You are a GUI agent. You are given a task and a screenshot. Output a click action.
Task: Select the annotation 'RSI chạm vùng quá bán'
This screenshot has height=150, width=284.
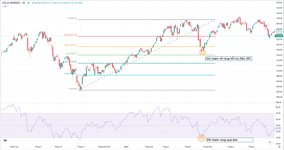(x=222, y=140)
